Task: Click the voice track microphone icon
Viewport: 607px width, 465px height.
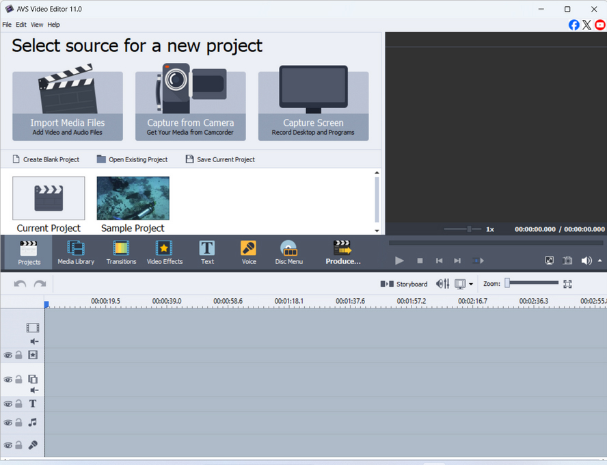Action: pyautogui.click(x=33, y=445)
